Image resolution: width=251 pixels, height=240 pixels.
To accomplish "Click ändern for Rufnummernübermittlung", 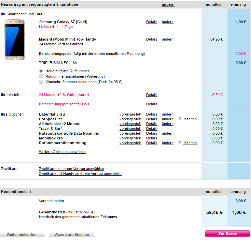I will coord(168,143).
